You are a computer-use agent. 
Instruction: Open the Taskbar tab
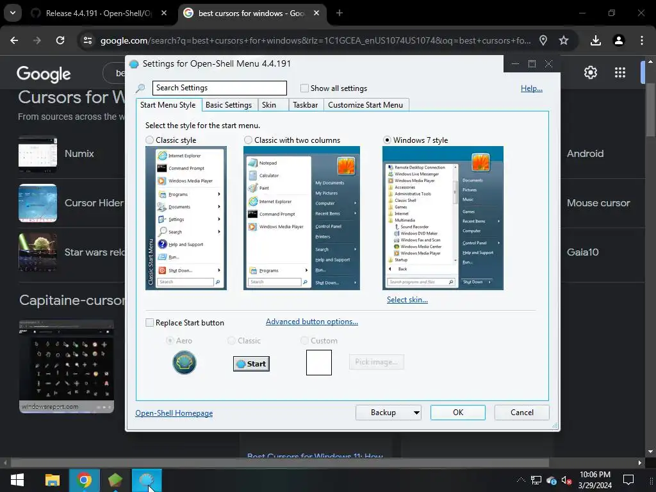pyautogui.click(x=306, y=105)
